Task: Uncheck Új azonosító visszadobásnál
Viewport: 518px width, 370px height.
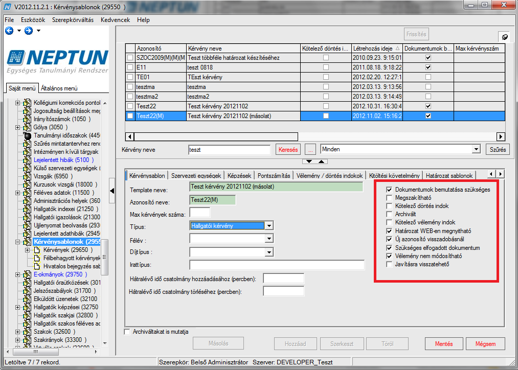Action: point(389,239)
